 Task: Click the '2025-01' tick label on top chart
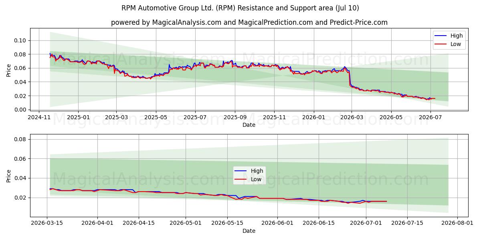(78, 118)
